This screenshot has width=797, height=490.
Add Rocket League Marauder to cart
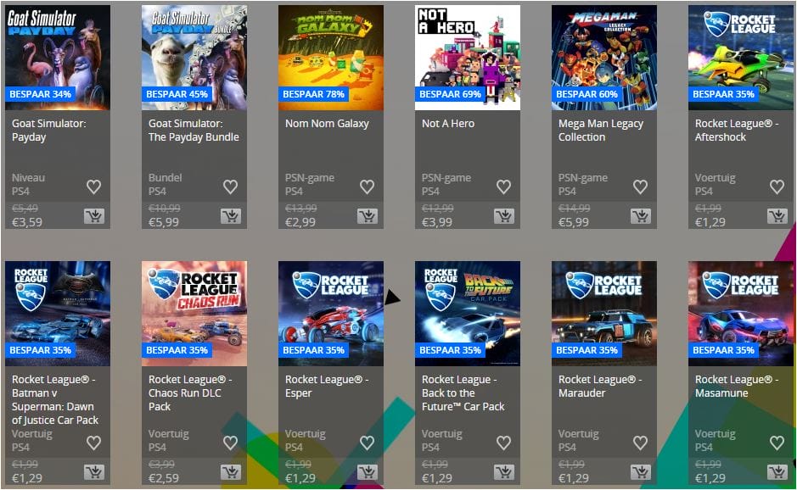point(641,472)
